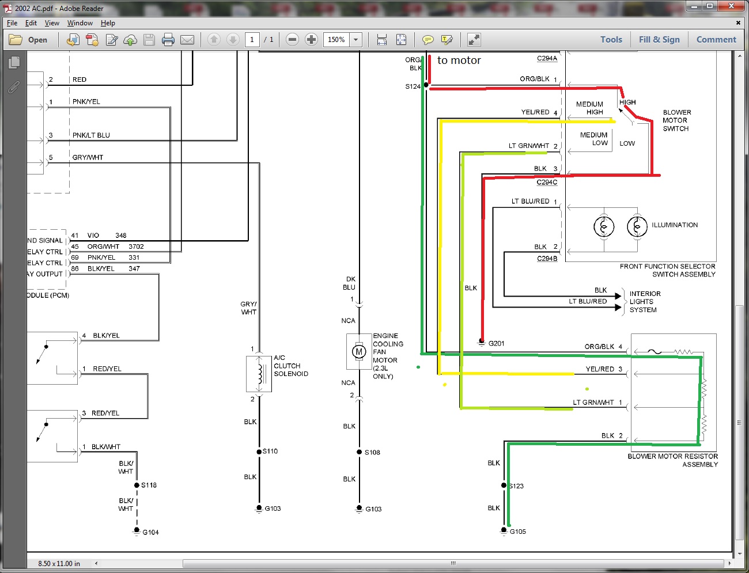Image resolution: width=749 pixels, height=573 pixels.
Task: Add a sticky note comment
Action: pyautogui.click(x=428, y=40)
